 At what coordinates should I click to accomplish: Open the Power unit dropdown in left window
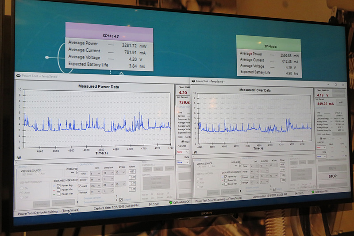click(95, 180)
